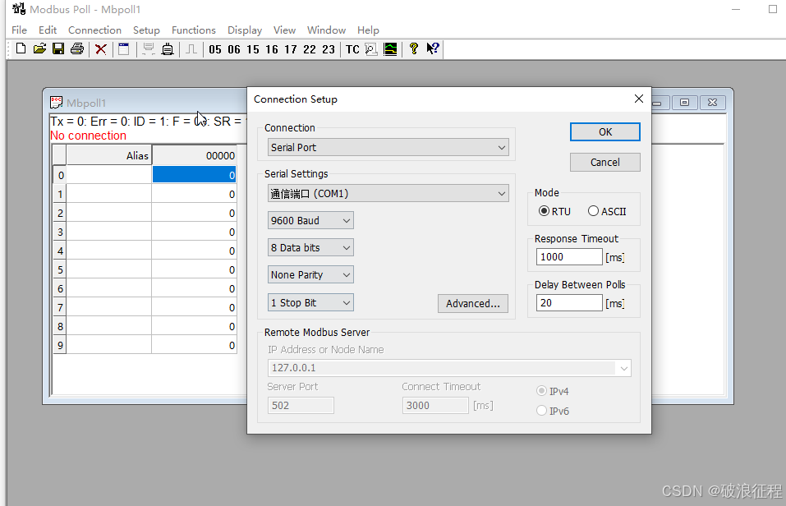Click the yellow question mark help icon
Viewport: 786px width, 506px height.
click(x=414, y=49)
